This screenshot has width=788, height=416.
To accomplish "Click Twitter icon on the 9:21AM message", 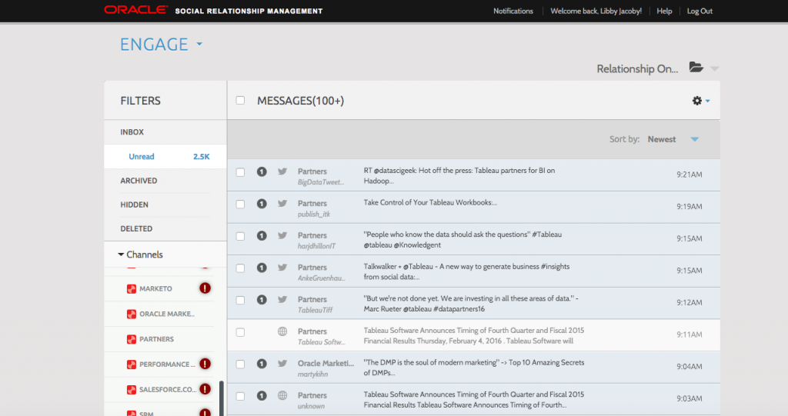I will (282, 171).
